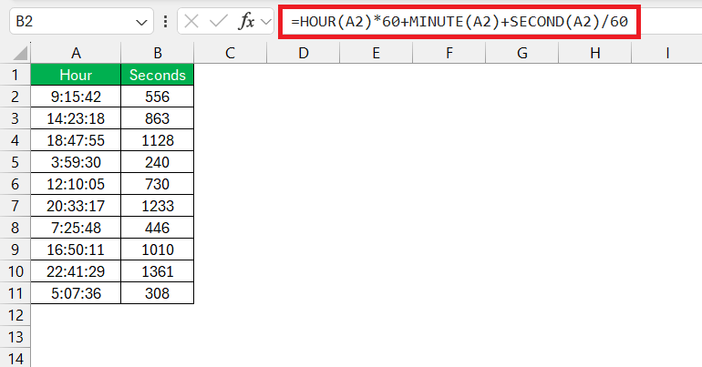Confirm formula with checkmark icon
The image size is (702, 367).
219,21
